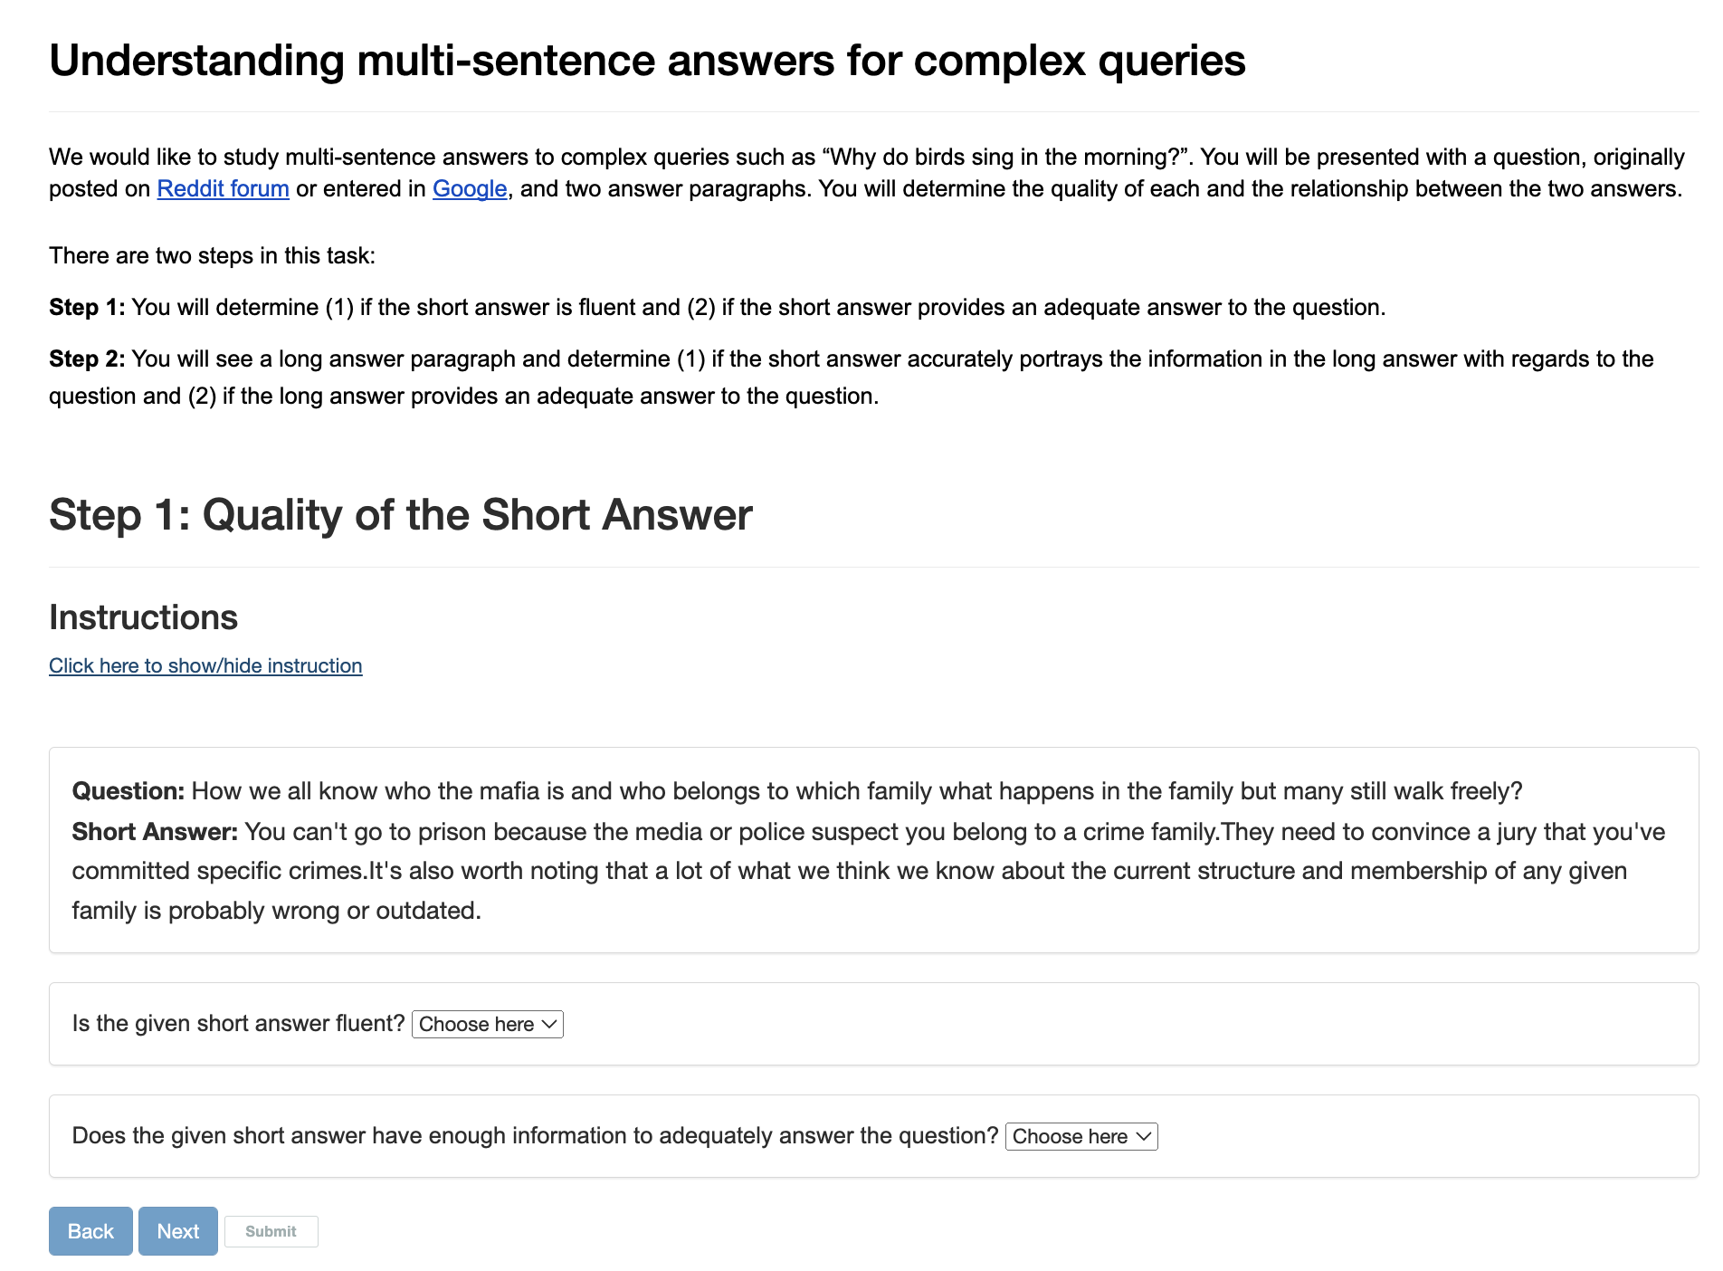Viewport: 1723px width, 1271px height.
Task: Click the short answer's last line 'probably wrong or outdated'
Action: click(x=276, y=911)
